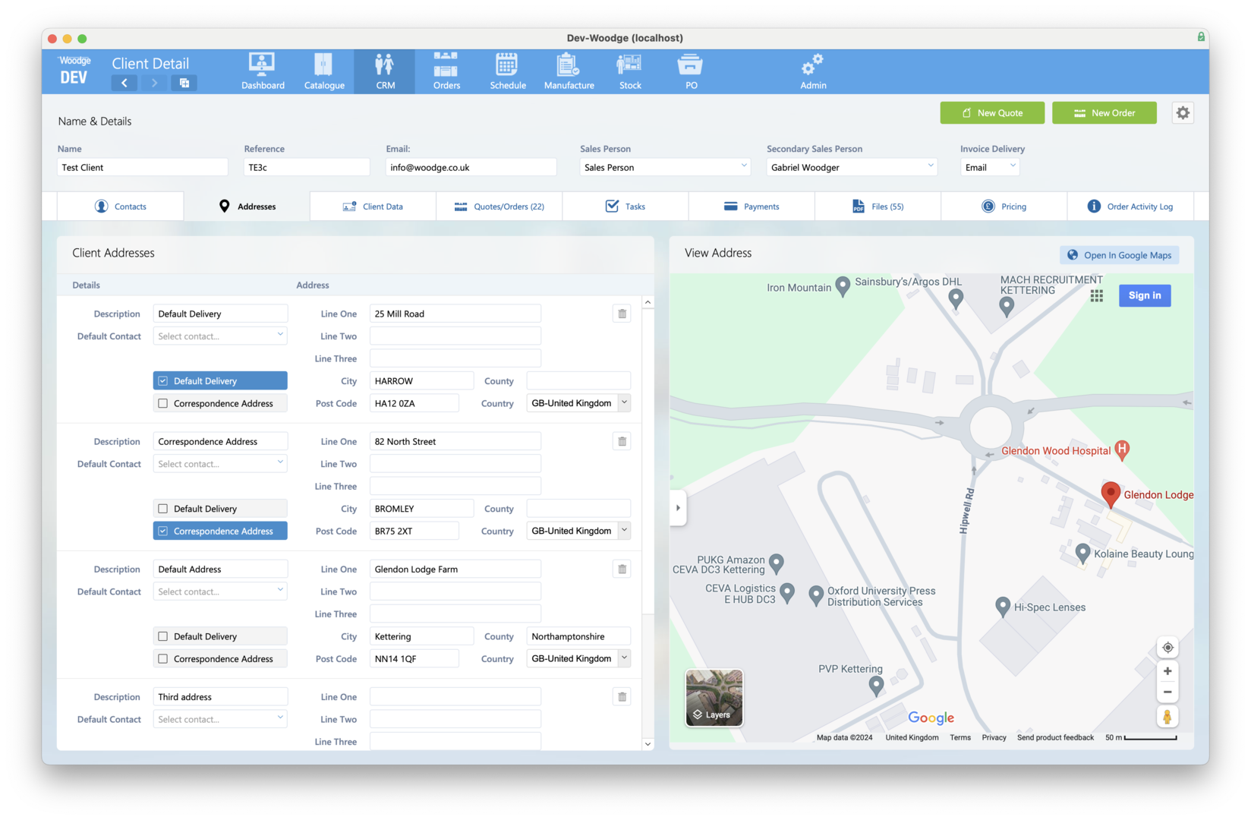Switch to the Order Activity Log tab
Image resolution: width=1251 pixels, height=820 pixels.
(x=1130, y=207)
